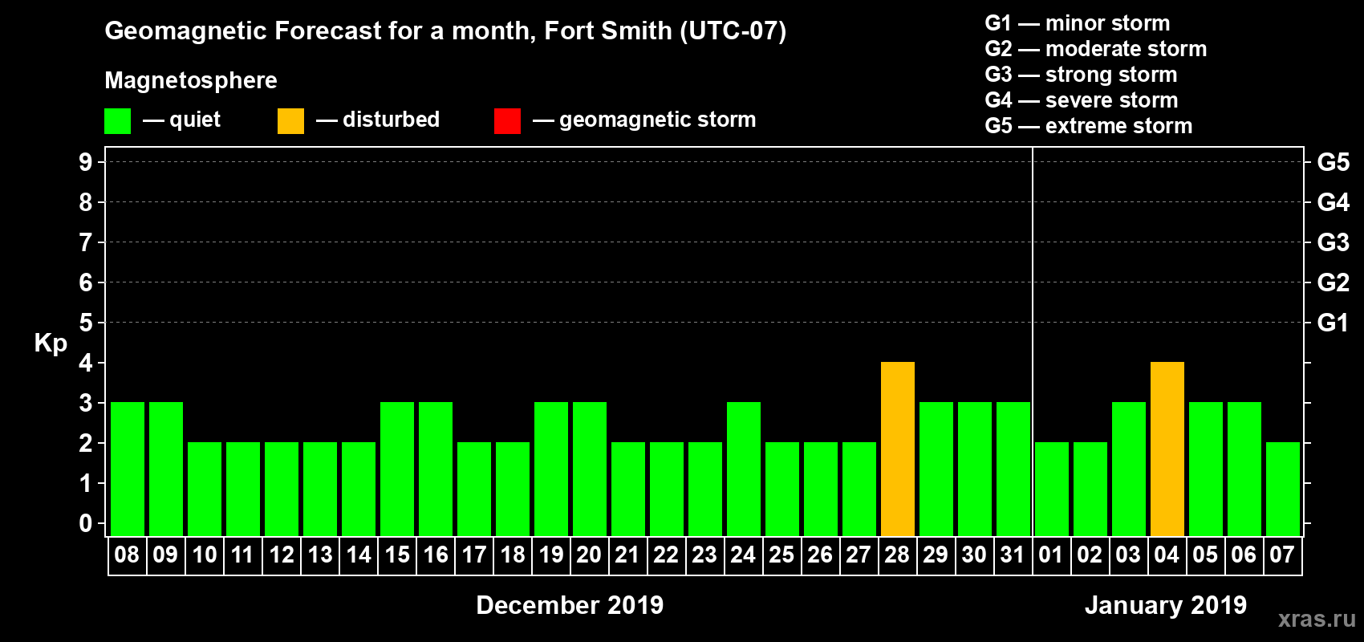Viewport: 1364px width, 642px height.
Task: Select the orange bar for December 28
Action: point(898,449)
